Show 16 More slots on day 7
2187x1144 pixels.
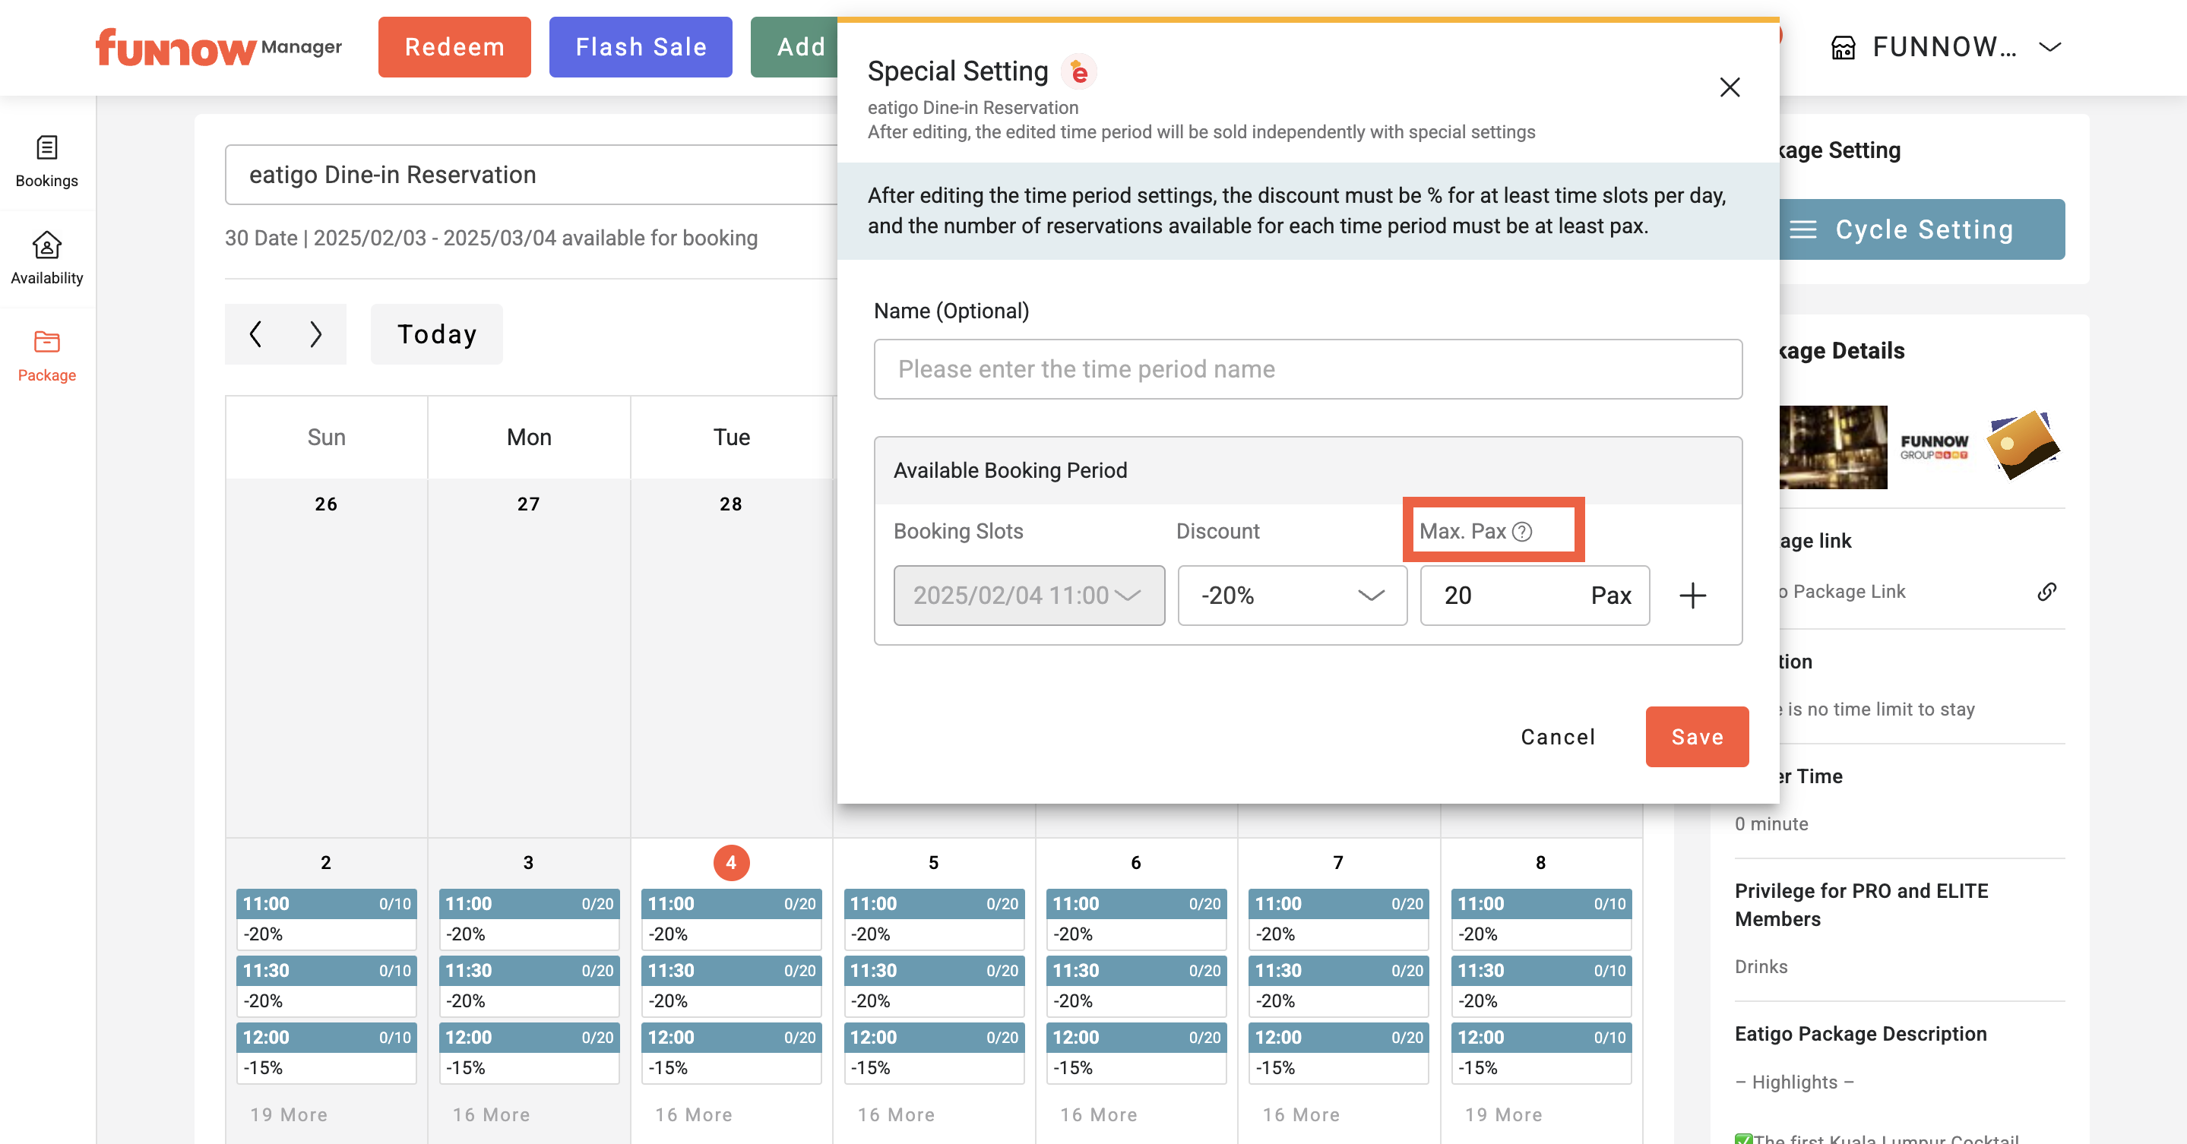tap(1302, 1114)
